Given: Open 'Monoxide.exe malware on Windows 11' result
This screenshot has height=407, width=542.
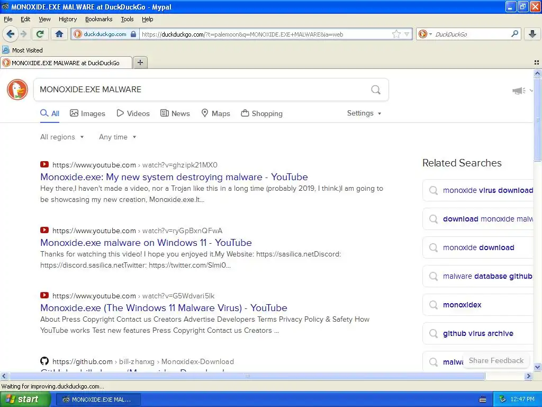Looking at the screenshot, I should point(146,243).
